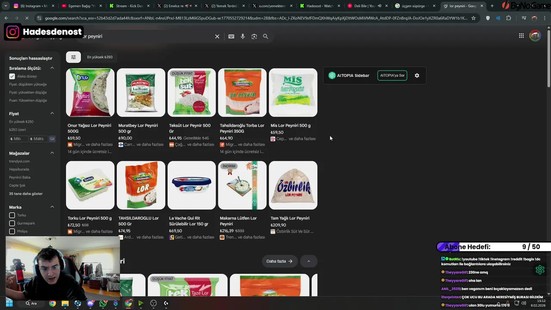Sort by Puan: Yüksekten düşüğe
This screenshot has width=551, height=310.
tap(28, 100)
